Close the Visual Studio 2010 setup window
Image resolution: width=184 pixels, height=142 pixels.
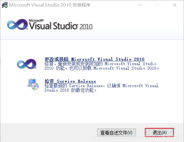tap(175, 5)
